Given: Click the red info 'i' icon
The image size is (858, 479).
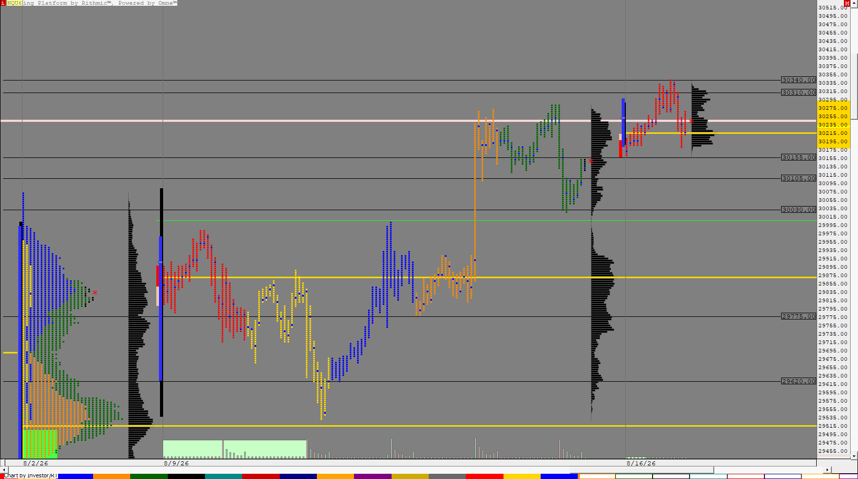Looking at the screenshot, I should [3, 3].
